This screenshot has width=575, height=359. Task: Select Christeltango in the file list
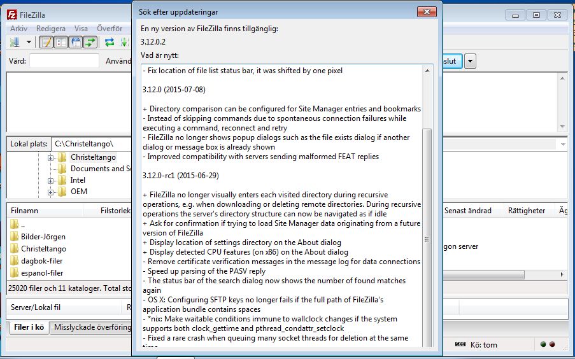tap(69, 249)
